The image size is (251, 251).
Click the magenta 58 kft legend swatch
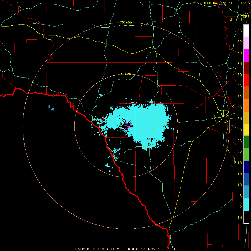tap(246, 55)
